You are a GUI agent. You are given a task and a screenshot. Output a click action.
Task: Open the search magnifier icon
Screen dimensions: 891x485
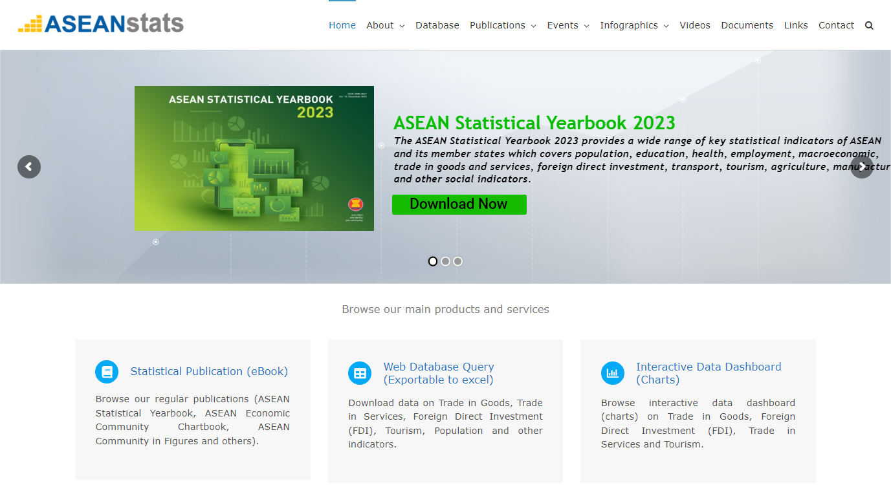click(869, 26)
